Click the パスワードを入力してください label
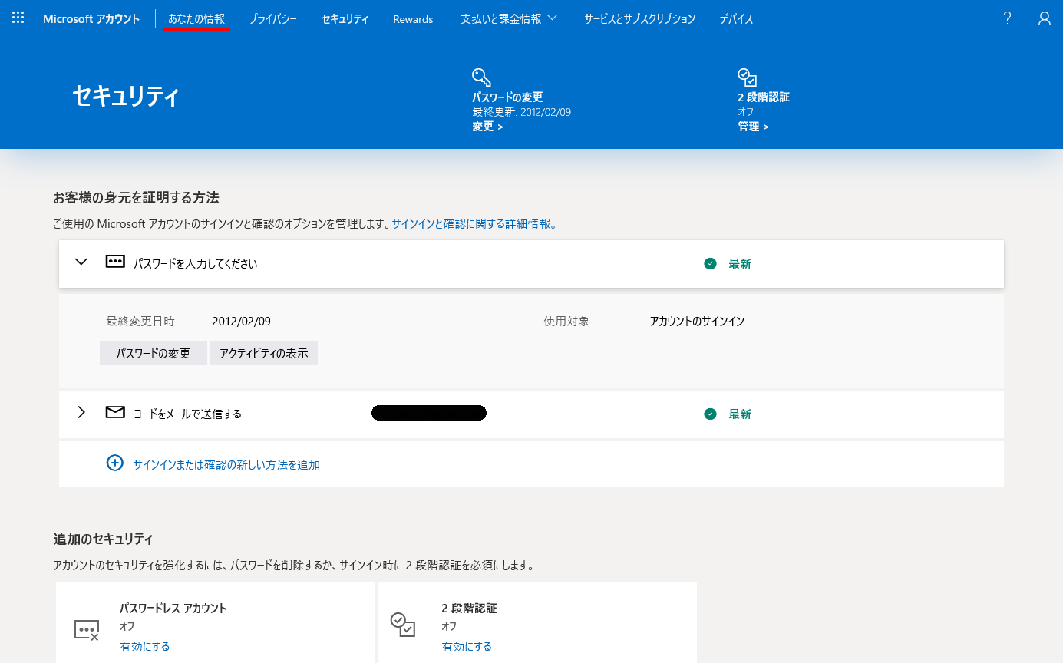Viewport: 1063px width, 663px height. click(x=195, y=263)
